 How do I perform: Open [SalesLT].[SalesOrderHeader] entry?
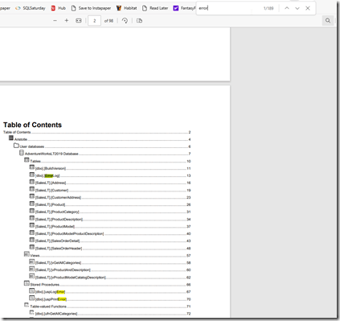59,249
